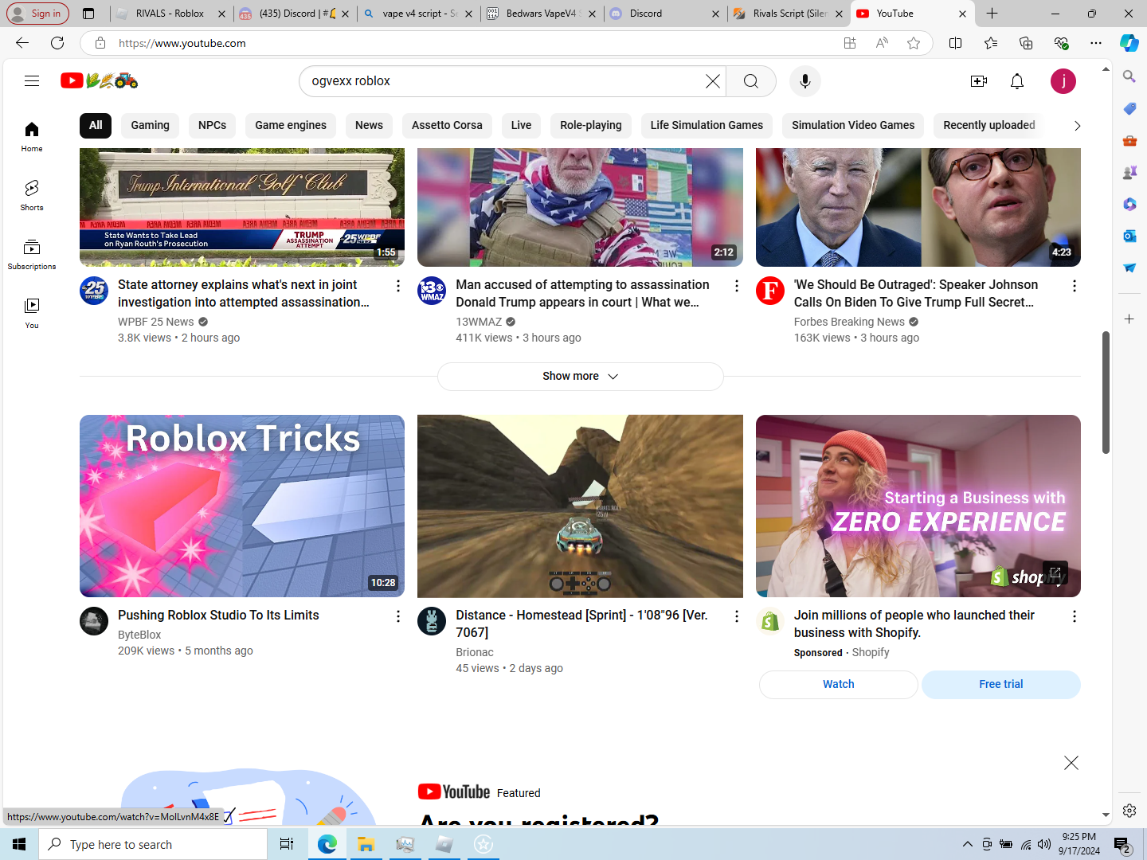This screenshot has width=1147, height=860.
Task: Open Shorts in the sidebar
Action: pyautogui.click(x=32, y=195)
